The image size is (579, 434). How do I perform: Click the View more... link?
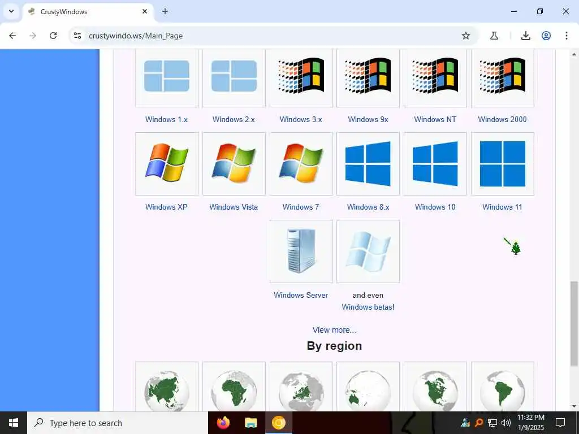(x=335, y=330)
